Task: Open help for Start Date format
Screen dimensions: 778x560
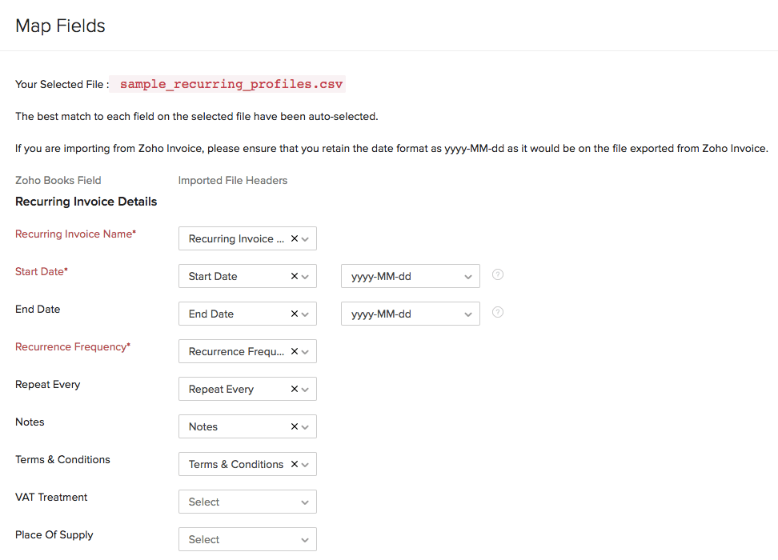Action: pos(498,274)
